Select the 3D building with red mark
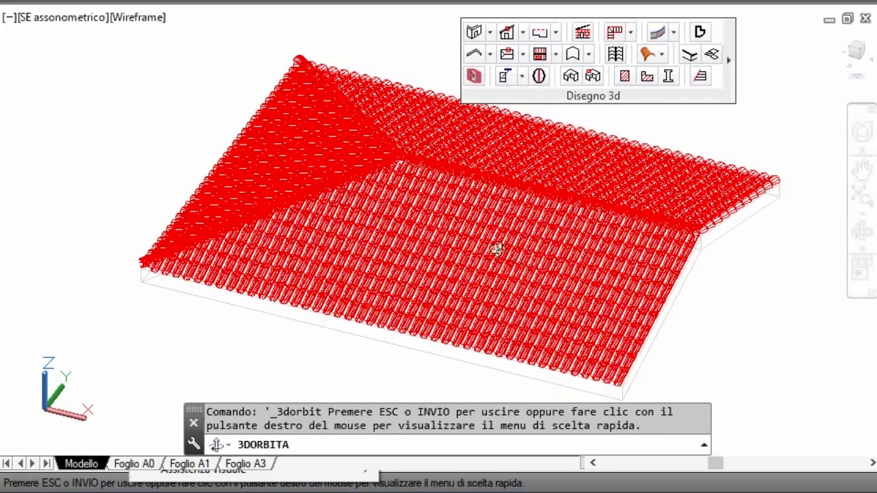Screen dimensions: 877x493 [593, 76]
